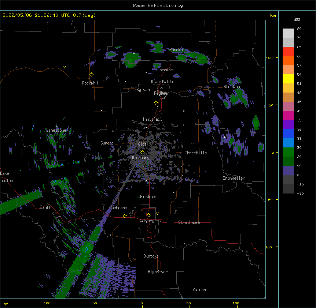Click the Lake Louise label
The height and width of the screenshot is (308, 316).
coord(6,177)
